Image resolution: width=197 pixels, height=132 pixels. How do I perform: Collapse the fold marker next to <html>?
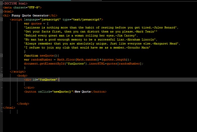point(1,12)
